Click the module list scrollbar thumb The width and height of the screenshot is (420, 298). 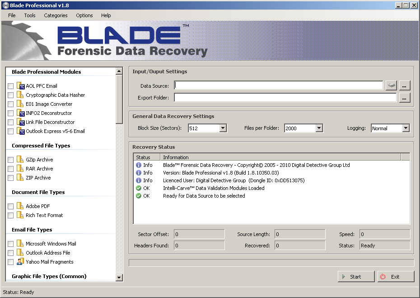coord(119,99)
